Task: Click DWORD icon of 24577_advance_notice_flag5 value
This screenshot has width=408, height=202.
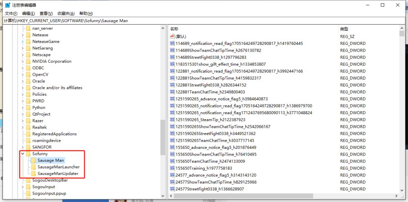Action: (172, 175)
